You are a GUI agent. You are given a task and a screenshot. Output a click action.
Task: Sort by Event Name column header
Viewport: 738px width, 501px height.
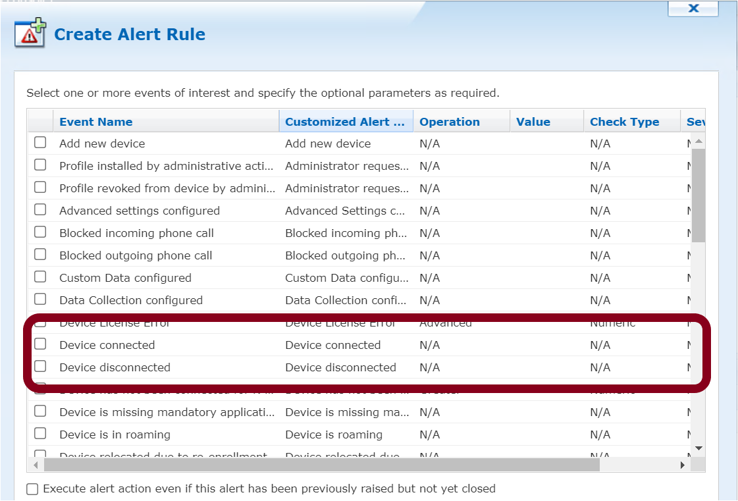point(96,122)
